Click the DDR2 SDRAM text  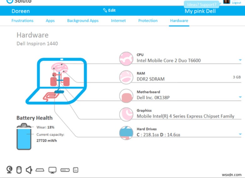(151, 79)
